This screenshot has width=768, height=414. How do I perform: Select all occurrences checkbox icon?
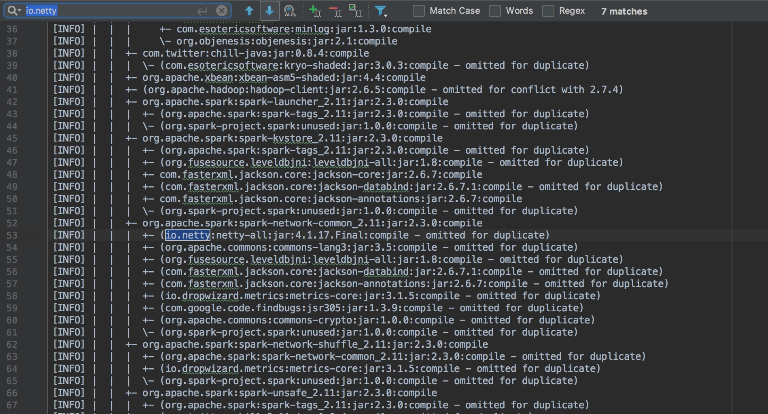(355, 11)
